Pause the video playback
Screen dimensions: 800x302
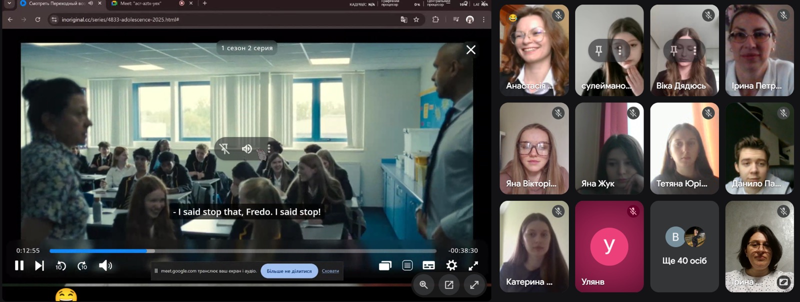(x=19, y=265)
